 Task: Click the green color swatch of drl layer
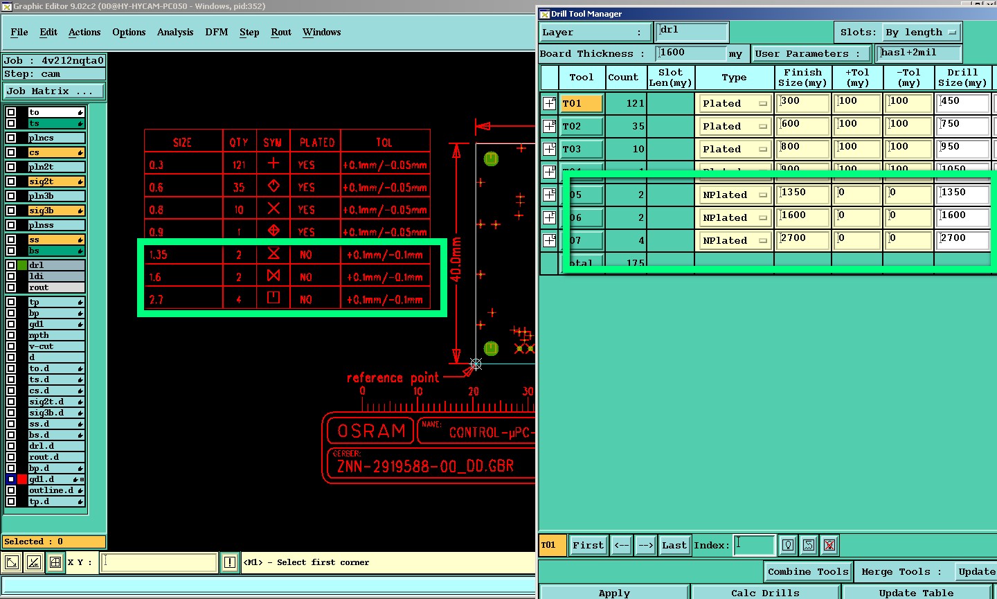coord(22,265)
